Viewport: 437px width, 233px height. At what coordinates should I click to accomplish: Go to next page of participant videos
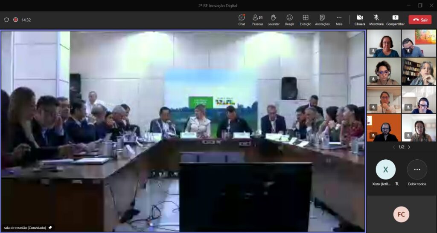click(409, 147)
